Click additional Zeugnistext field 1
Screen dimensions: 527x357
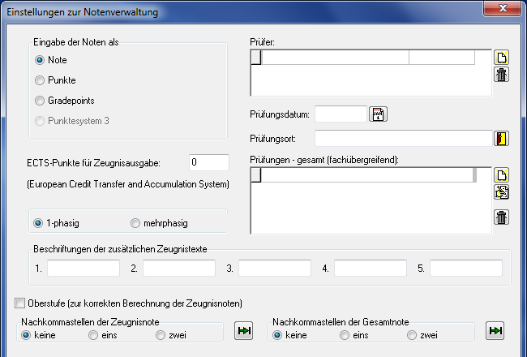pos(84,269)
